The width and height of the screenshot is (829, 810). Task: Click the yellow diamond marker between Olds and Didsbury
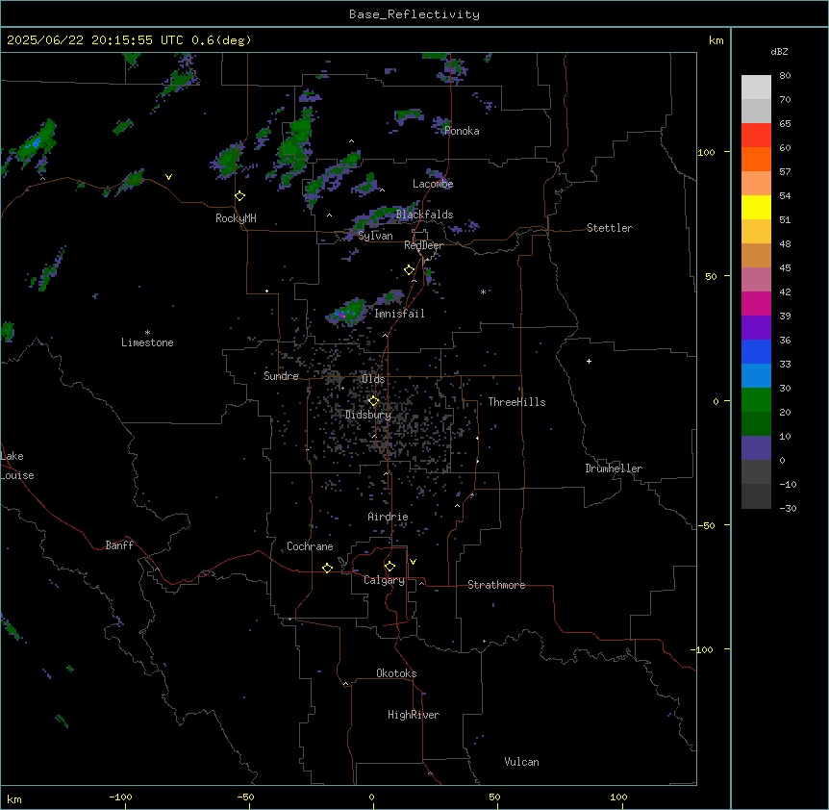tap(373, 401)
